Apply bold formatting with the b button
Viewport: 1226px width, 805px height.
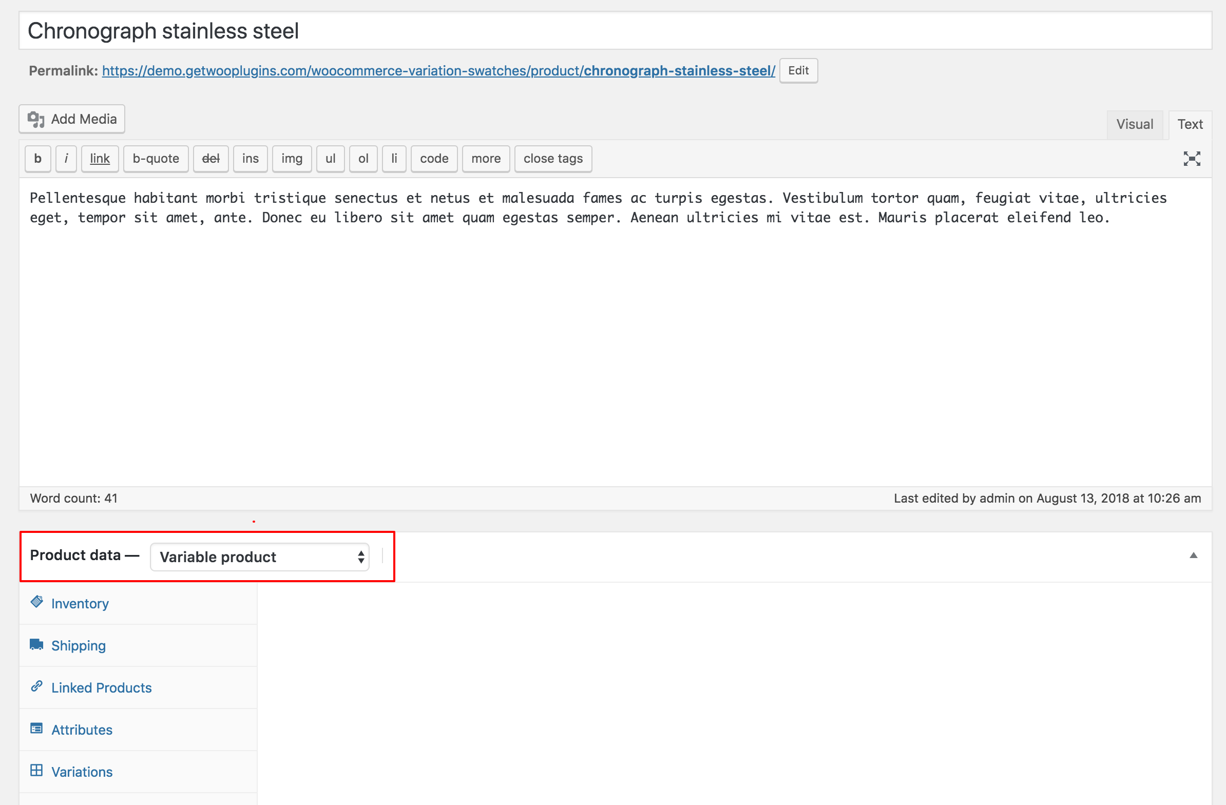tap(37, 159)
